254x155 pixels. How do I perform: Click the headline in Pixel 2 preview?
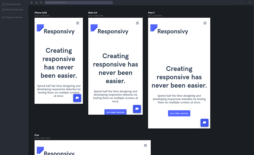pyautogui.click(x=179, y=77)
